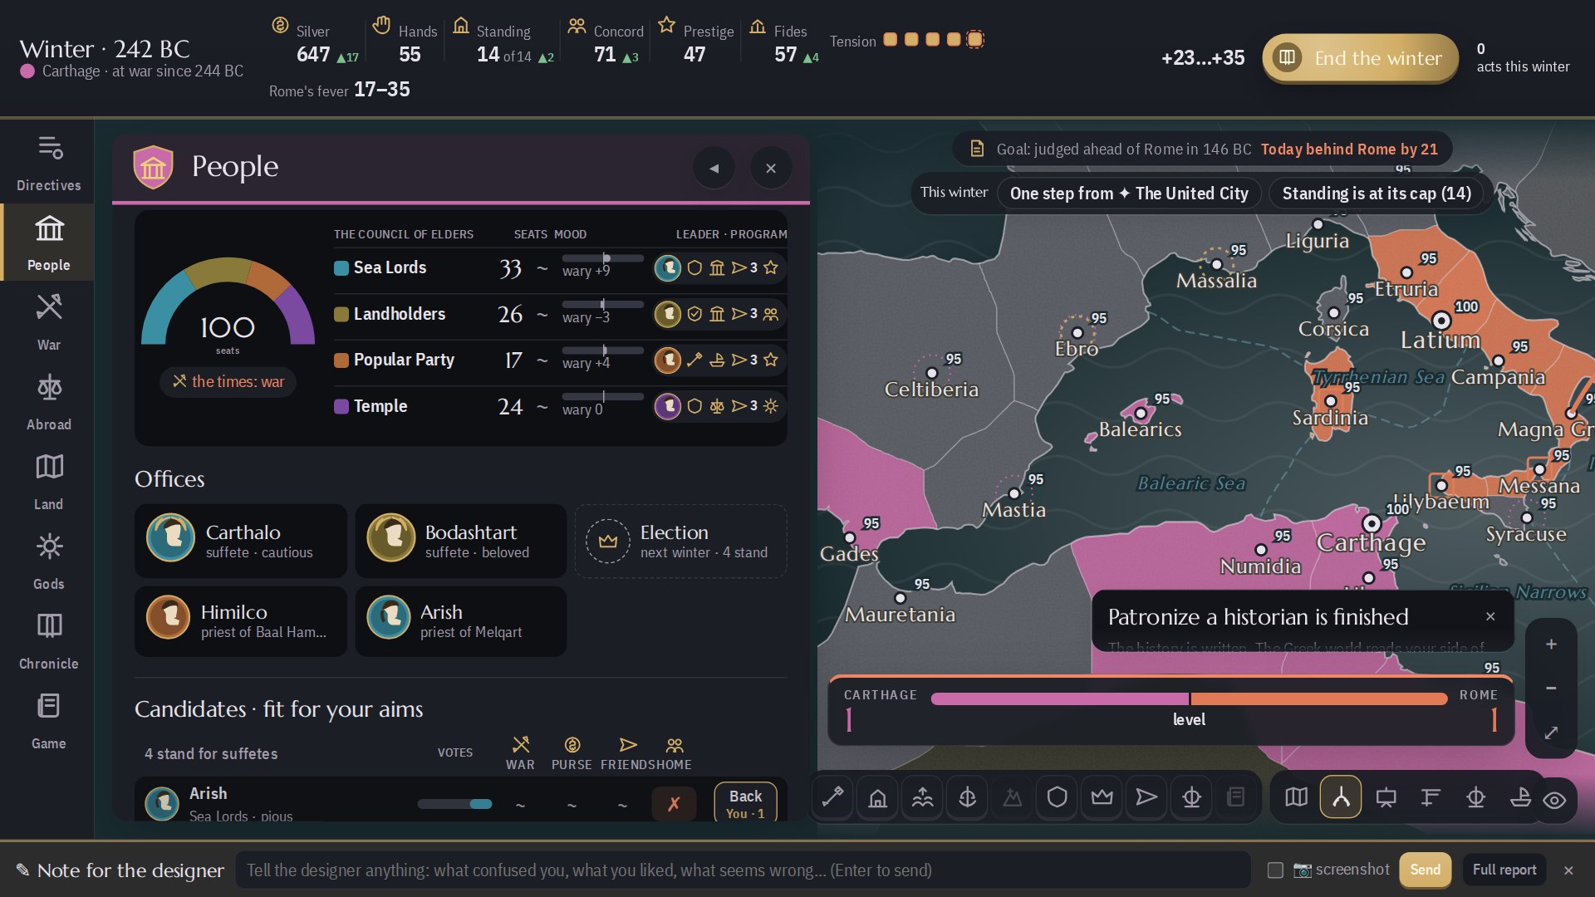Open the Directives sidebar section
The image size is (1595, 897).
[48, 163]
